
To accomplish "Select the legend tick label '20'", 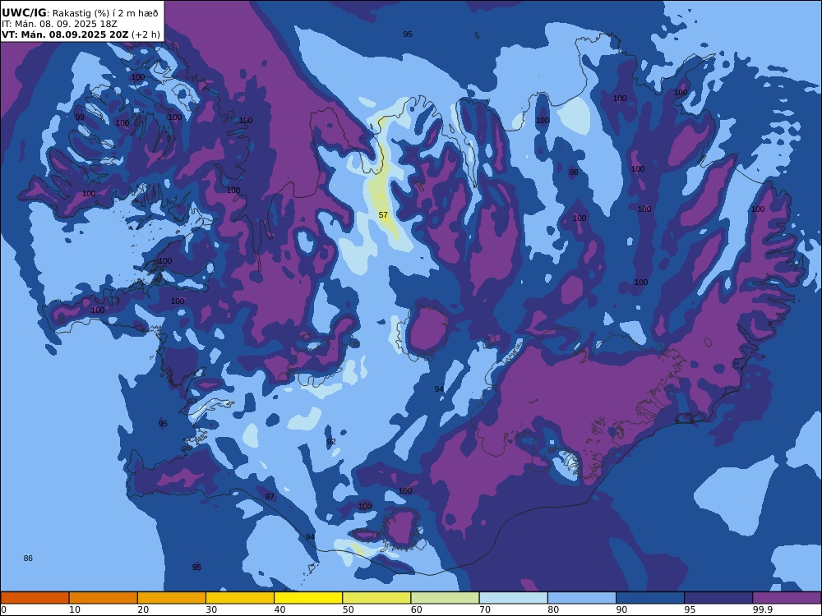I will [x=143, y=609].
